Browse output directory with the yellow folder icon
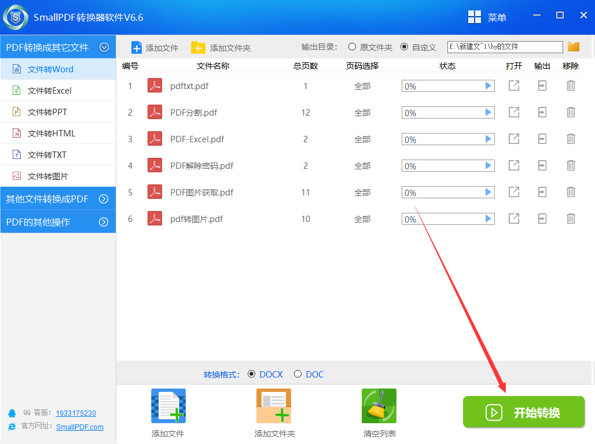 [574, 47]
